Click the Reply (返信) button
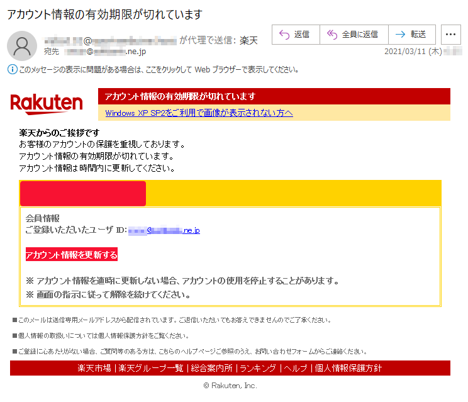 (296, 35)
